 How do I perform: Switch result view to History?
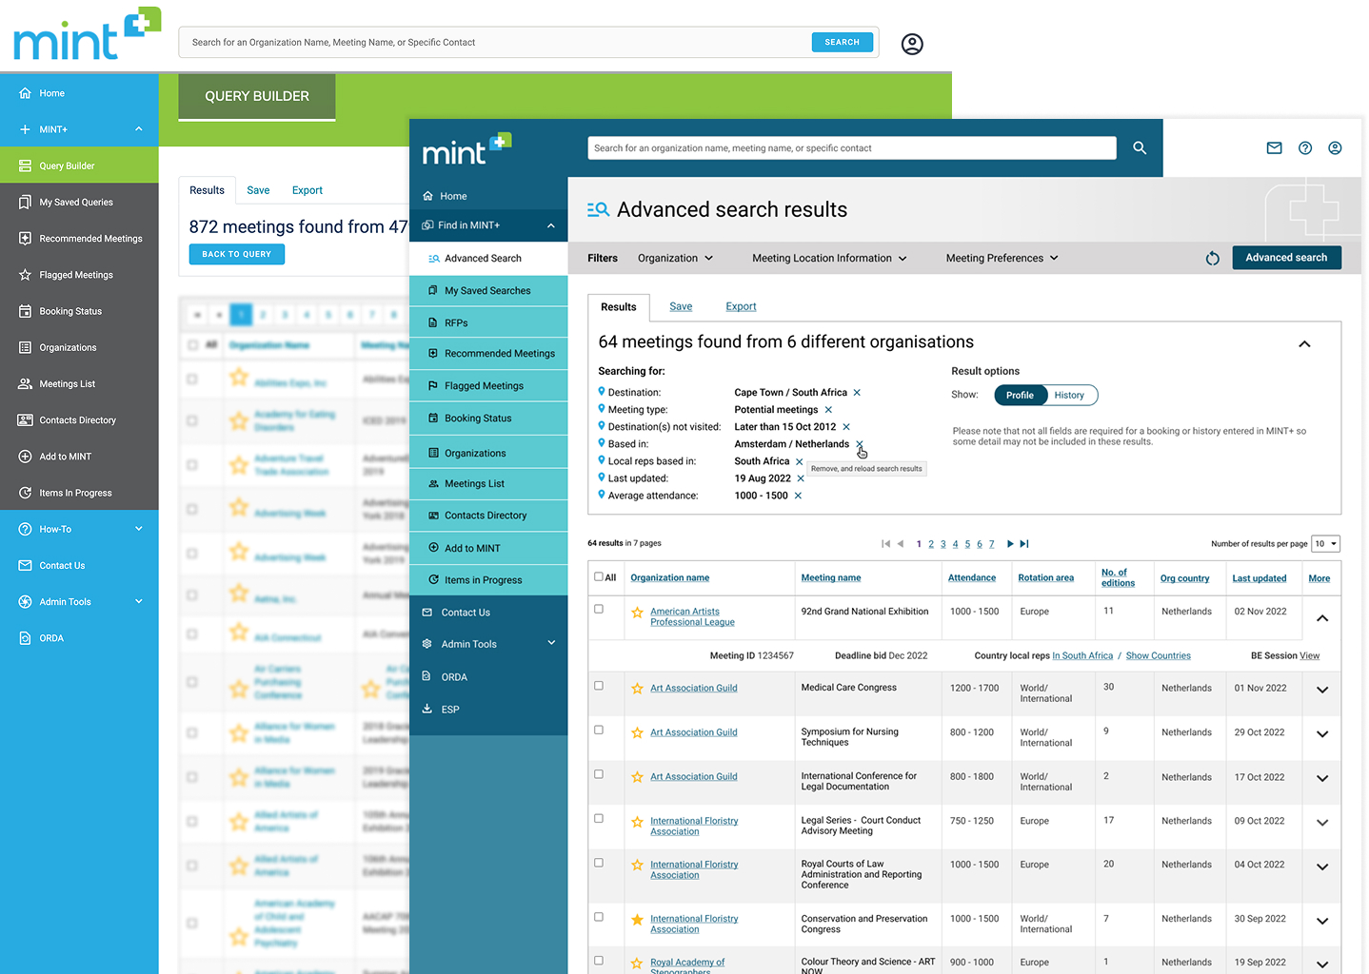click(x=1069, y=396)
